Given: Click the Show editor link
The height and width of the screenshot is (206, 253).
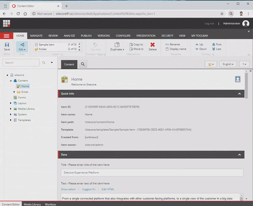Looking at the screenshot, I should tap(68, 189).
